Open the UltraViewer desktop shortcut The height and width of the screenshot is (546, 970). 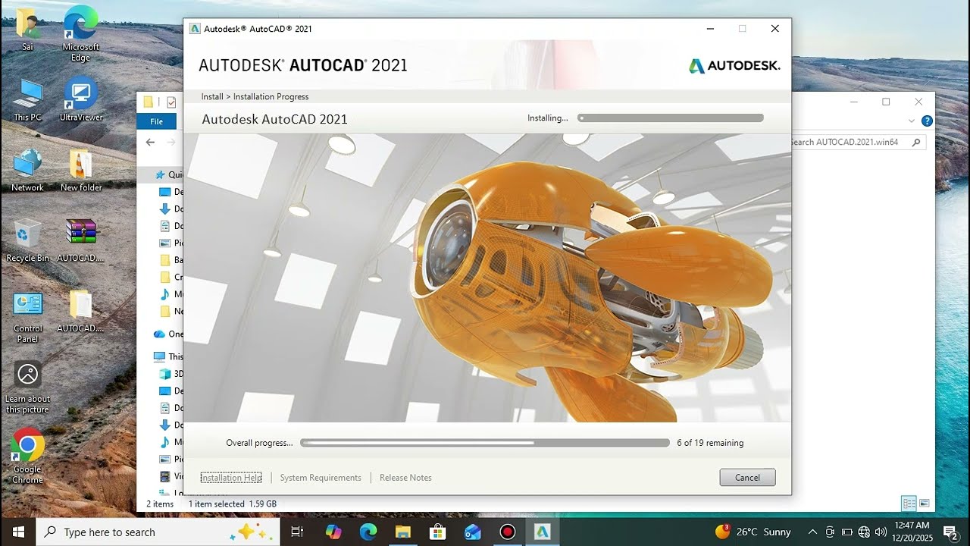pyautogui.click(x=81, y=99)
